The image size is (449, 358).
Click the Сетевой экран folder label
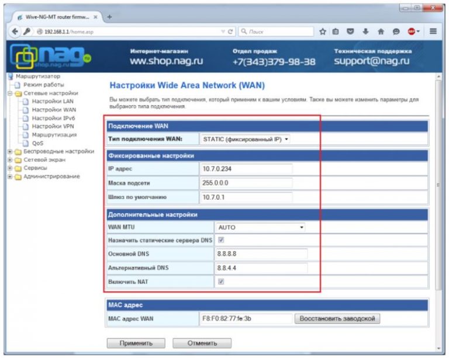coord(44,160)
